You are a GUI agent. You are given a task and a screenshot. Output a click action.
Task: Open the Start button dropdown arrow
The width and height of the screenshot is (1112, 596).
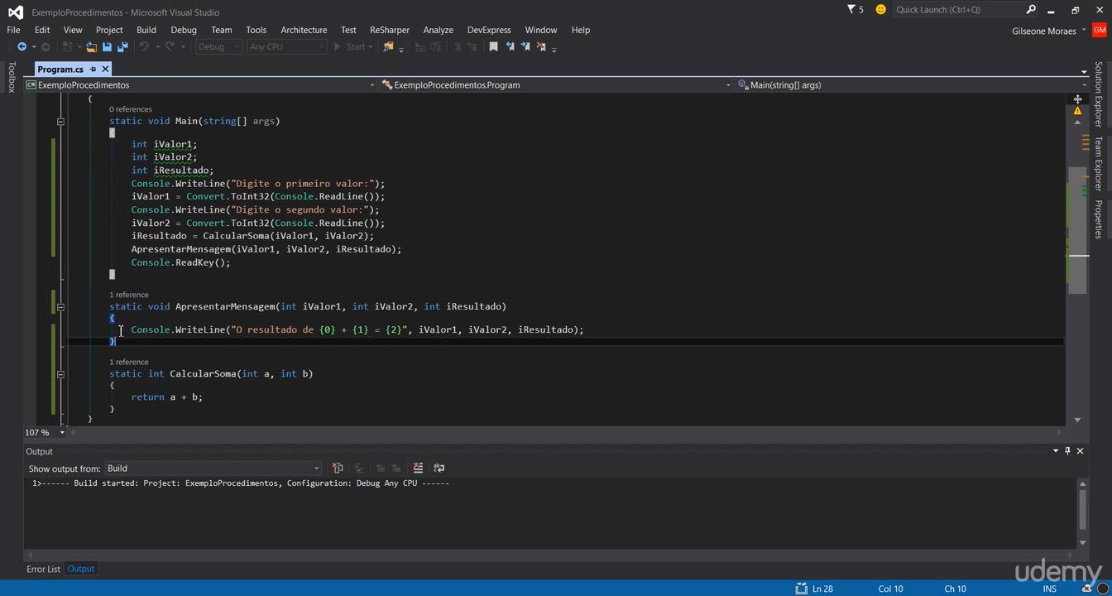click(x=371, y=47)
